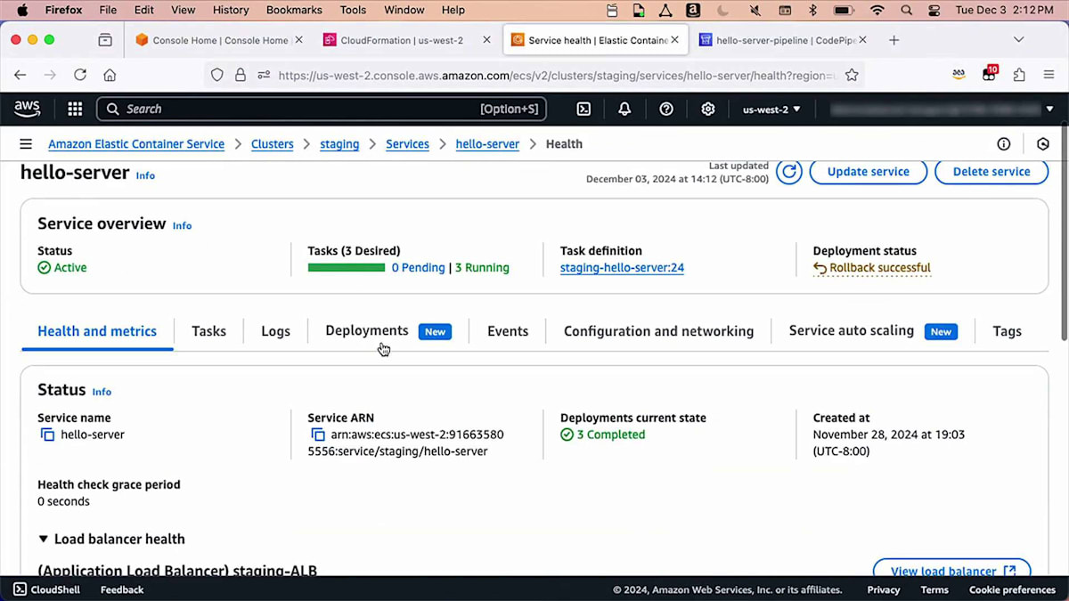Viewport: 1069px width, 601px height.
Task: Open a new Firefox tab
Action: click(x=894, y=40)
